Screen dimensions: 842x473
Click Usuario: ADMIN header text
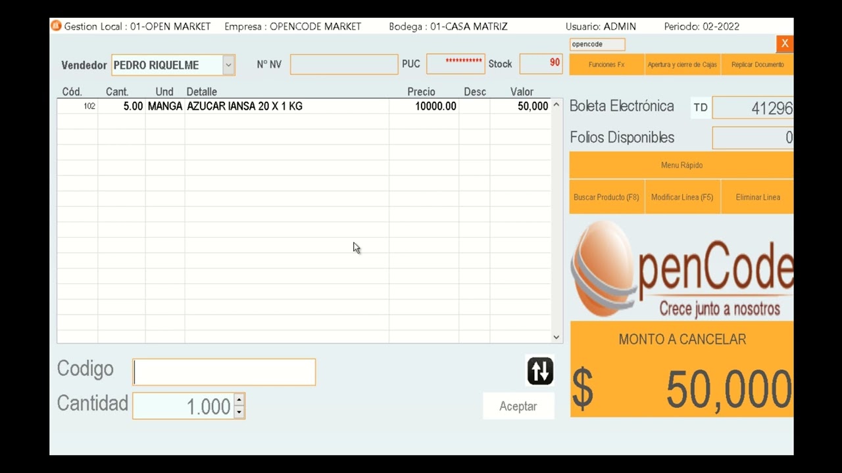pos(601,26)
